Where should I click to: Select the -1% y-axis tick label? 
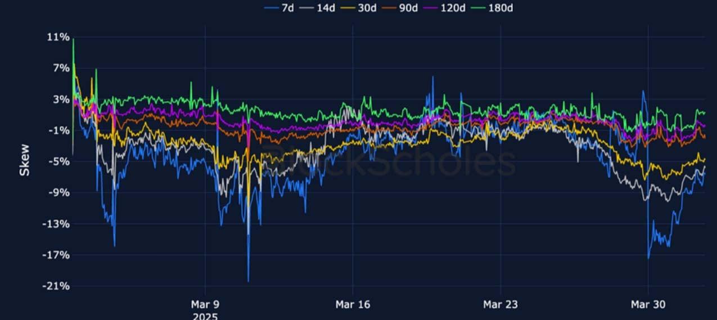pyautogui.click(x=60, y=130)
